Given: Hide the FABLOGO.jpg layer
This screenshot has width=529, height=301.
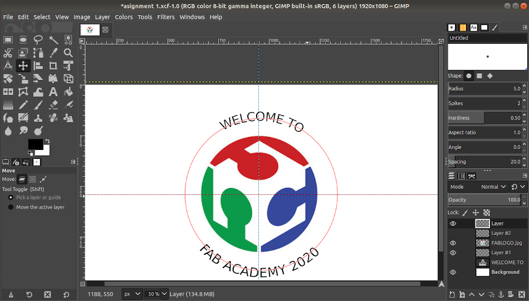Looking at the screenshot, I should point(453,243).
